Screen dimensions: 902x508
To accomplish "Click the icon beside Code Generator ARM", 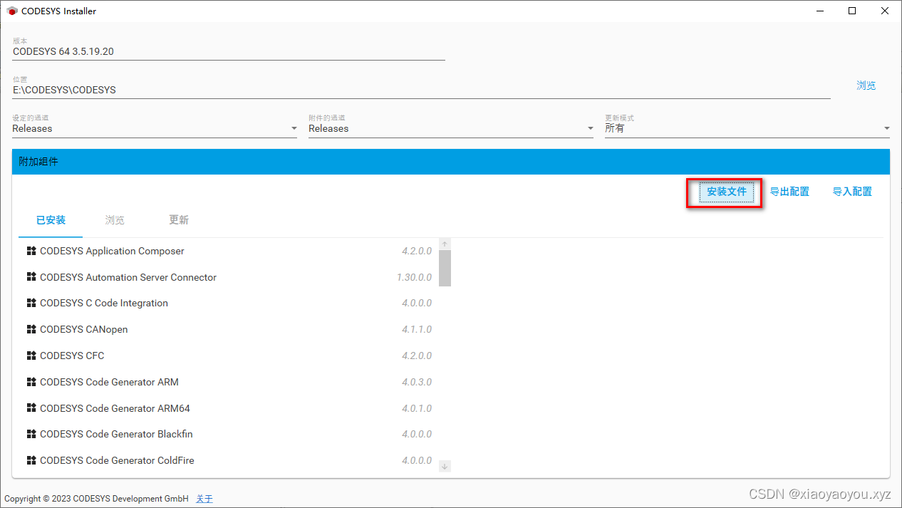I will tap(31, 382).
